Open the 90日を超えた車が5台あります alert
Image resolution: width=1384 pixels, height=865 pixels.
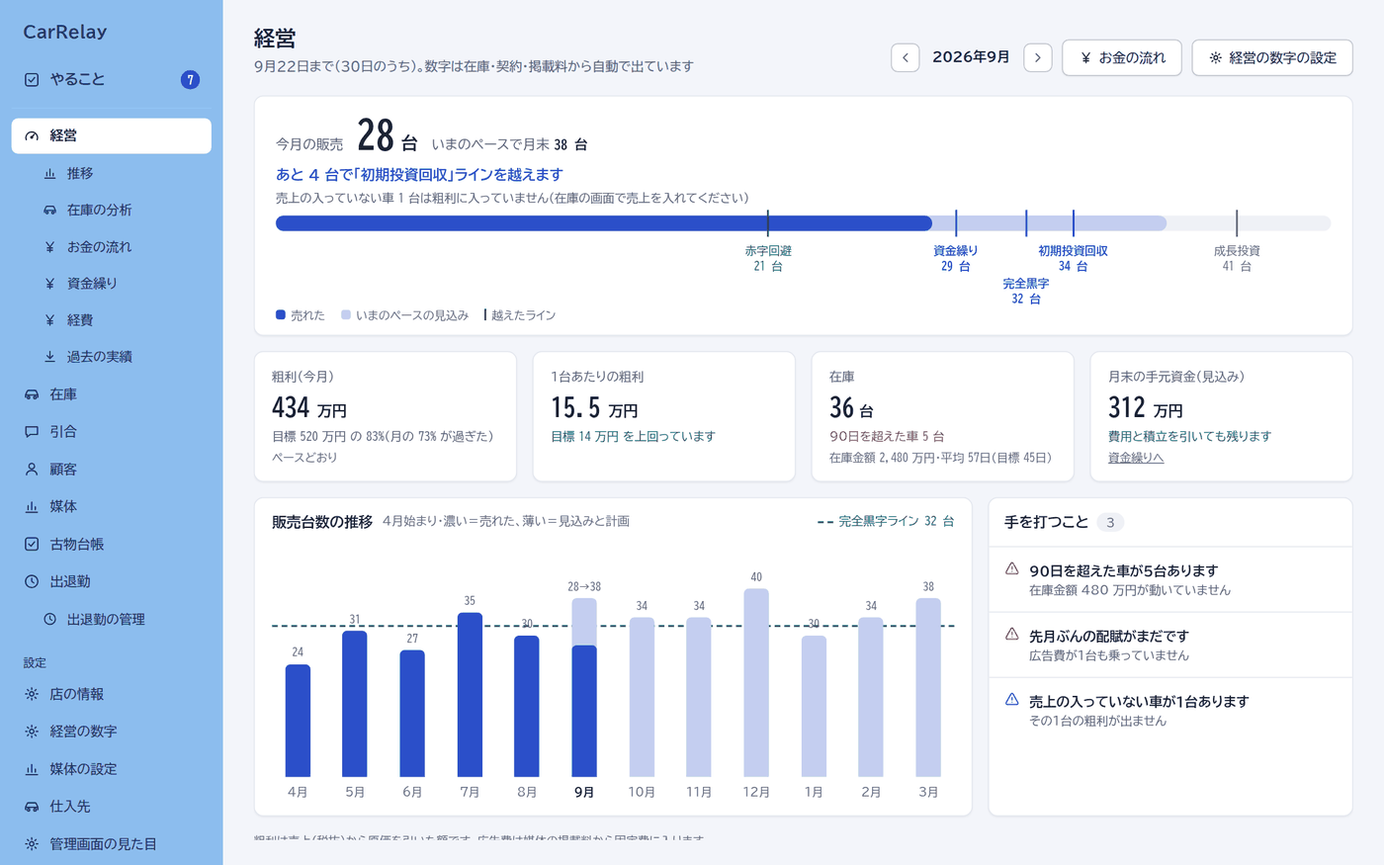click(x=1170, y=579)
